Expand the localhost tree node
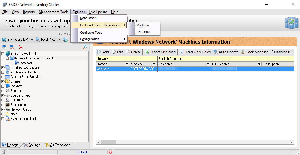Image resolution: width=300 pixels, height=155 pixels. coord(12,63)
